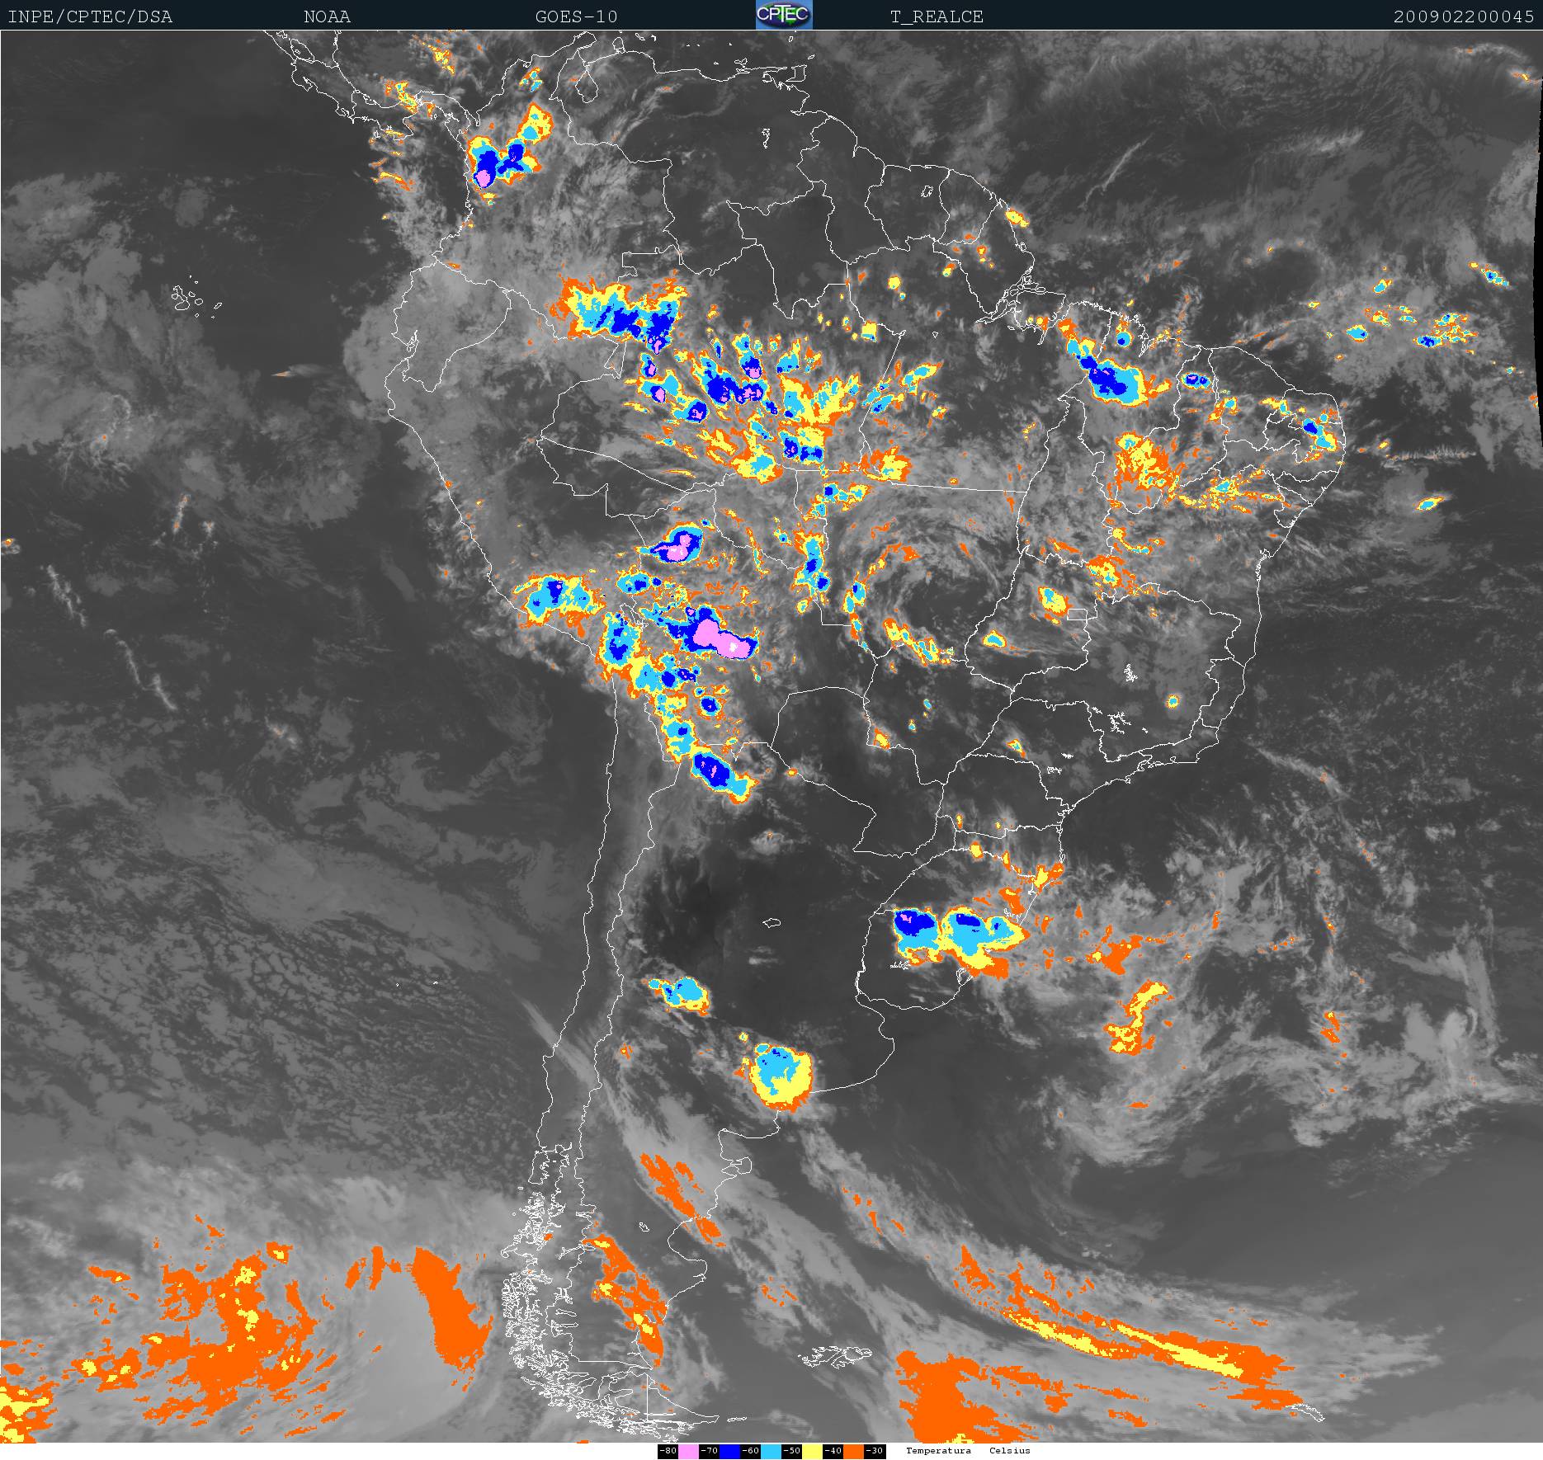Pick the dark blue legend swatch
The width and height of the screenshot is (1543, 1460).
pyautogui.click(x=729, y=1451)
